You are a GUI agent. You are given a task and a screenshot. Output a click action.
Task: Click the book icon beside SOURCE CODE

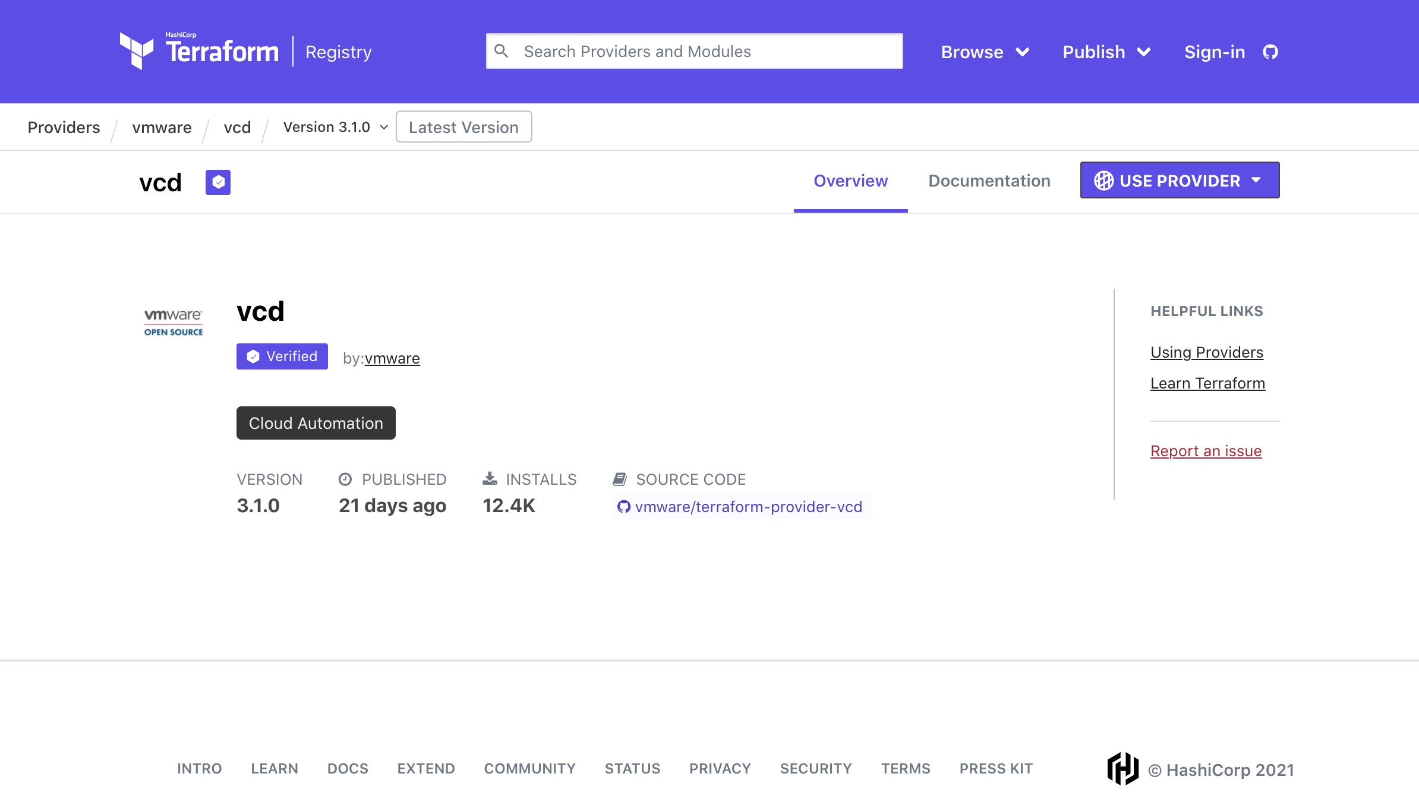coord(620,479)
